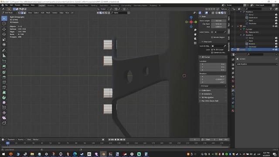Open the Render menu
Screen dimensions: 279x157
(17, 5)
